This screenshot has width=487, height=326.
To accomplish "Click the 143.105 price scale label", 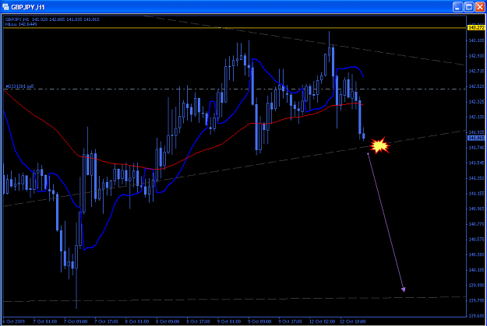I will pyautogui.click(x=476, y=40).
